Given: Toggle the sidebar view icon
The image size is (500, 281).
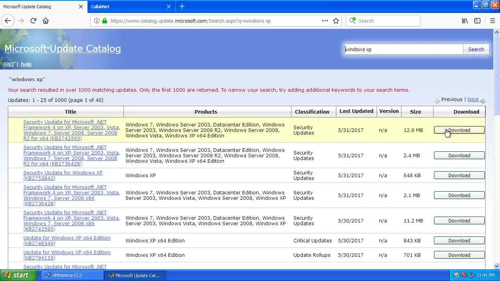Looking at the screenshot, I should pos(477,21).
